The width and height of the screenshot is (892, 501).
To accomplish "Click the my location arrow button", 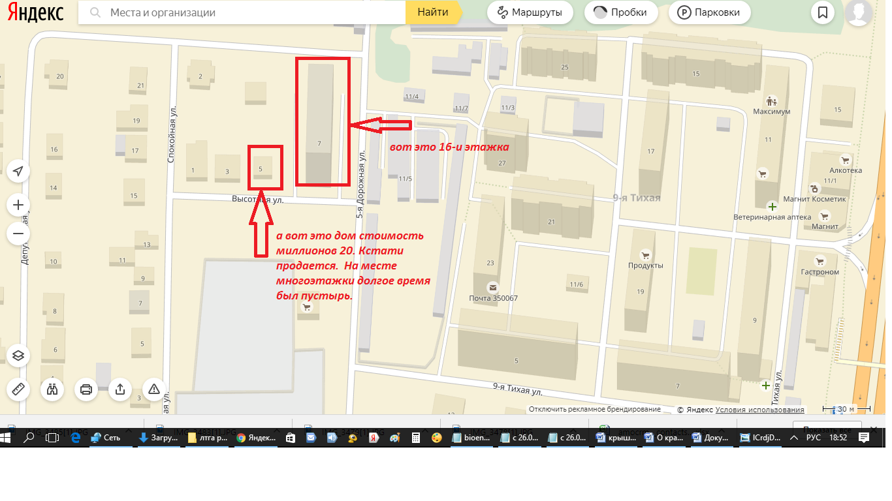I will click(x=18, y=172).
